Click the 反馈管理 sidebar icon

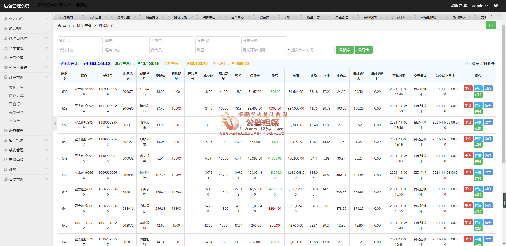pos(6,179)
